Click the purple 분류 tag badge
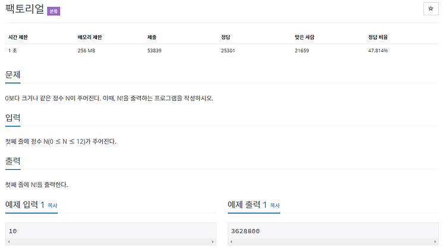Image resolution: width=446 pixels, height=251 pixels. [x=54, y=11]
